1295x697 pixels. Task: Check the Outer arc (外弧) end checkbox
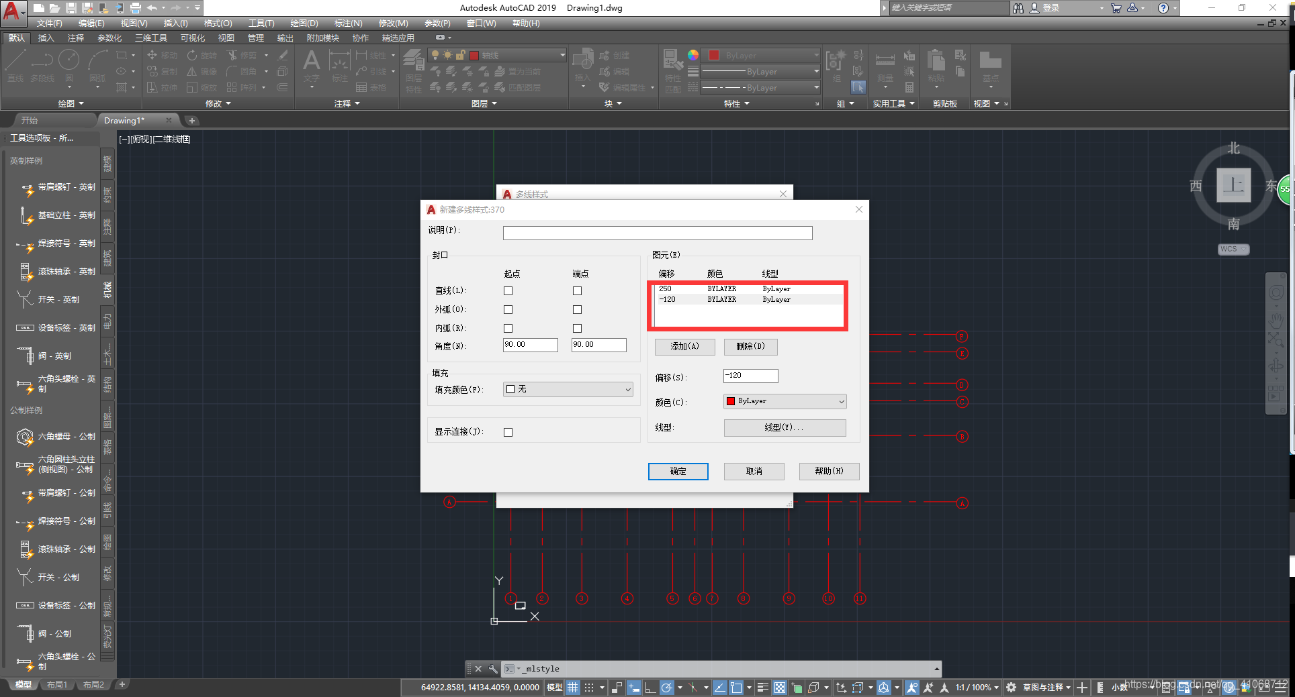click(x=577, y=309)
